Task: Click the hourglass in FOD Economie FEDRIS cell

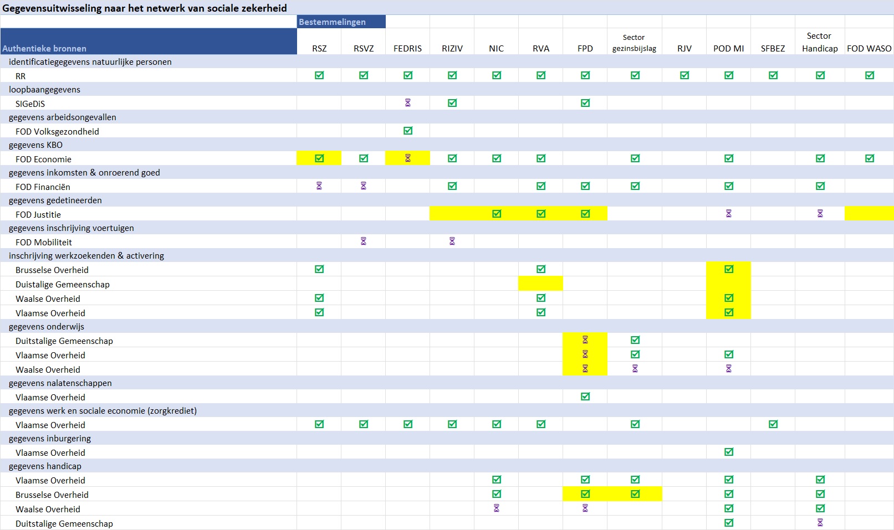Action: [x=407, y=158]
